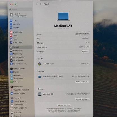This screenshot has height=117, width=117.
Task: Click the MacBook Air laptop image
Action: tap(63, 17)
